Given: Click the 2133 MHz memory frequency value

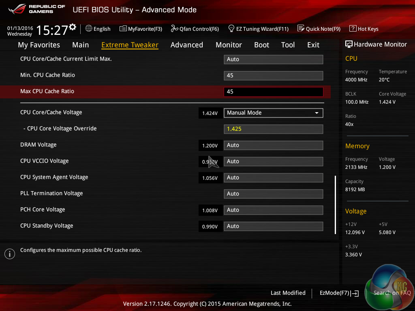Looking at the screenshot, I should click(356, 167).
